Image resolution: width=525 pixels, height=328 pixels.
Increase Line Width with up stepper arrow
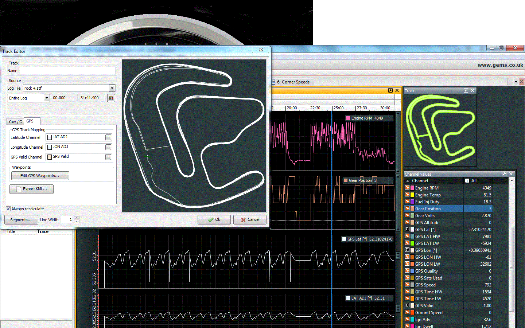coord(77,218)
